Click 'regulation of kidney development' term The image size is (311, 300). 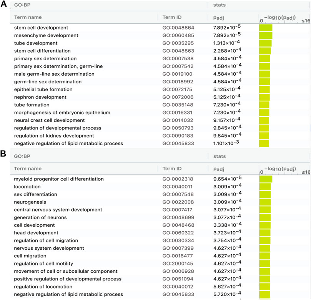pyautogui.click(x=54, y=136)
